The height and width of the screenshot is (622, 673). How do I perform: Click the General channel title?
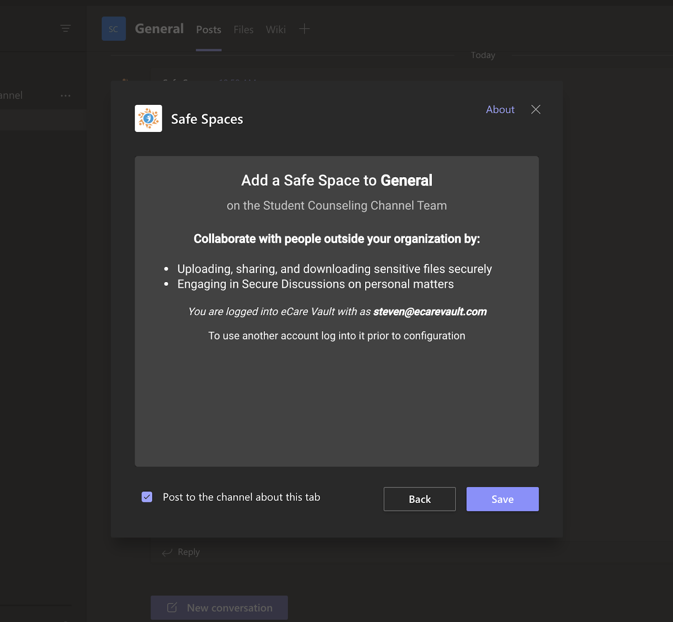pyautogui.click(x=159, y=29)
